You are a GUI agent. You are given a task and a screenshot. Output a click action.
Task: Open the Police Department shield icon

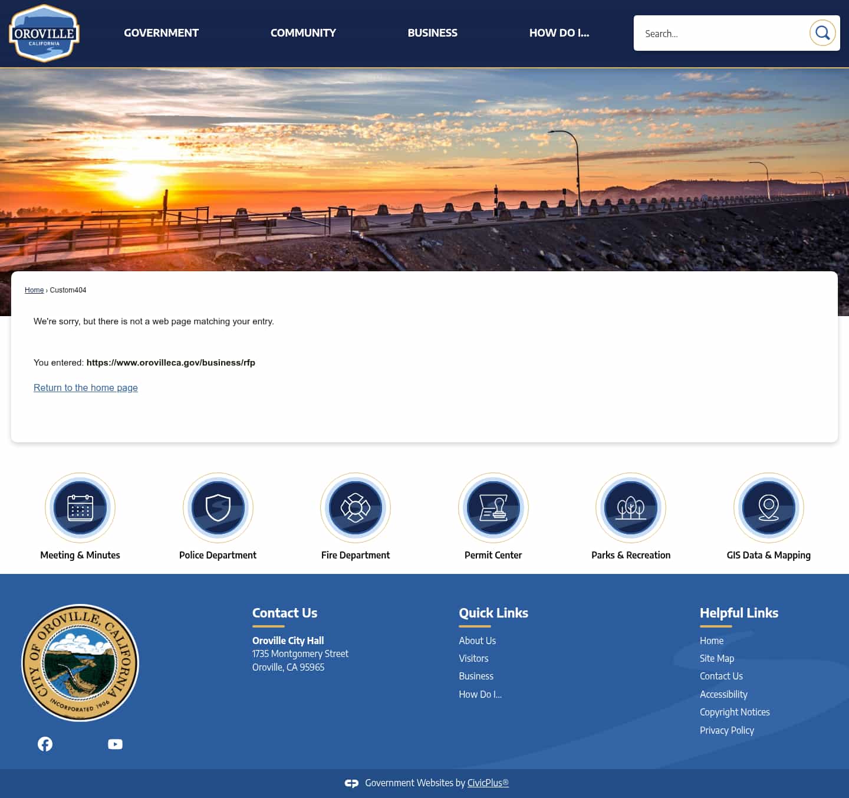click(x=218, y=508)
